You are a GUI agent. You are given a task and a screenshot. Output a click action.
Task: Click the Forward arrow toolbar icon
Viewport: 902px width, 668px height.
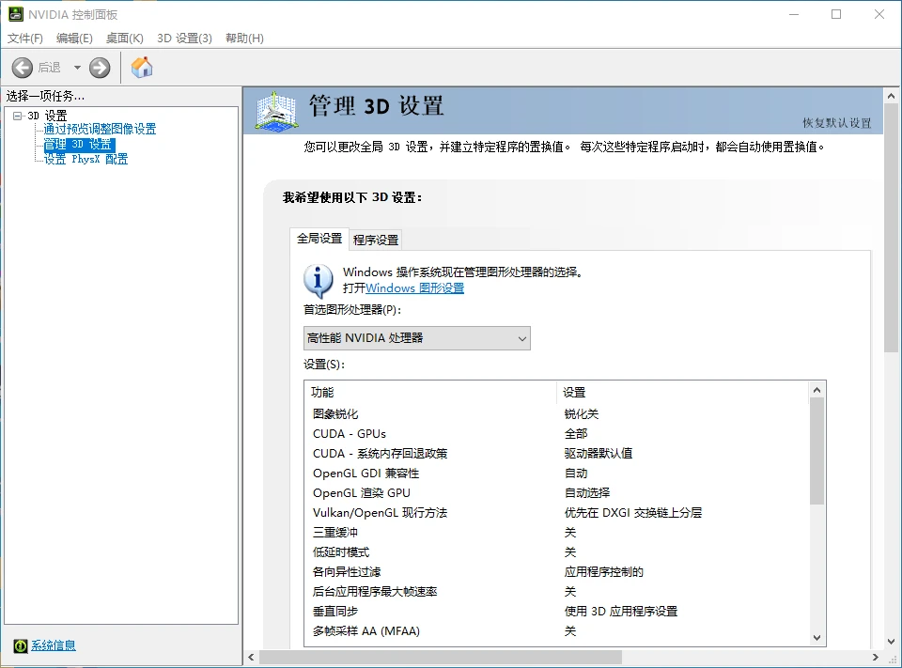pos(100,68)
